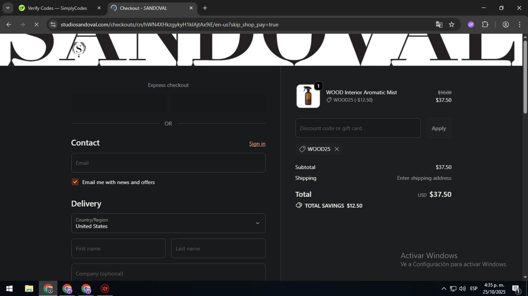
Task: Bookmark this page with star icon
Action: tap(452, 25)
